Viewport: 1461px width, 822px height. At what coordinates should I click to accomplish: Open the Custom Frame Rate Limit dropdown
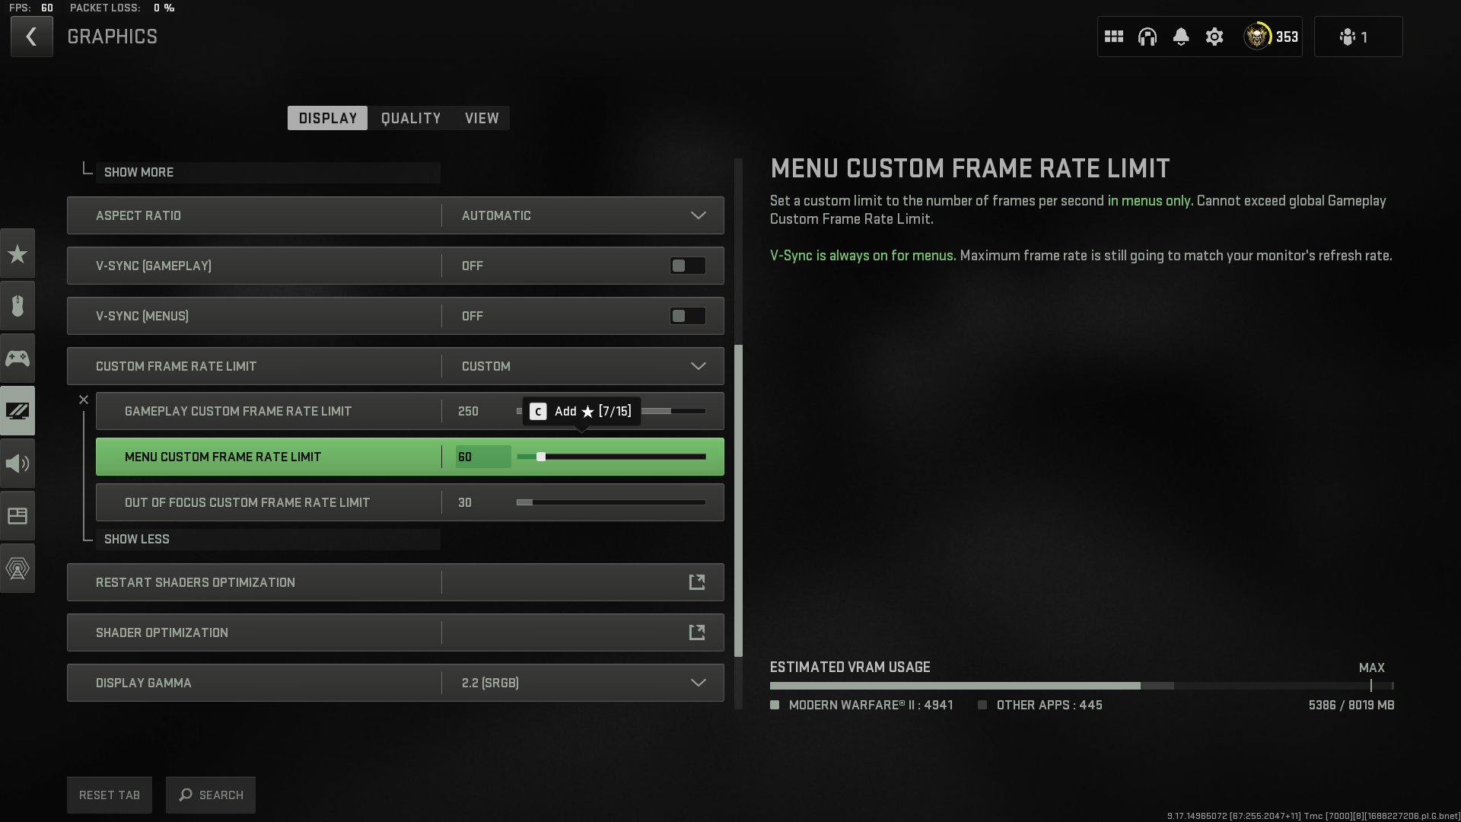tap(698, 366)
